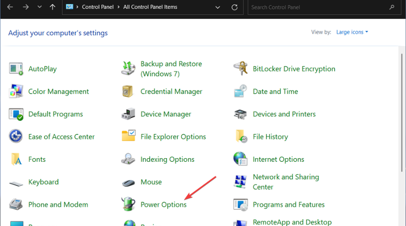This screenshot has height=226, width=406.
Task: Expand the chevron after Control Panel breadcrumb
Action: 119,7
